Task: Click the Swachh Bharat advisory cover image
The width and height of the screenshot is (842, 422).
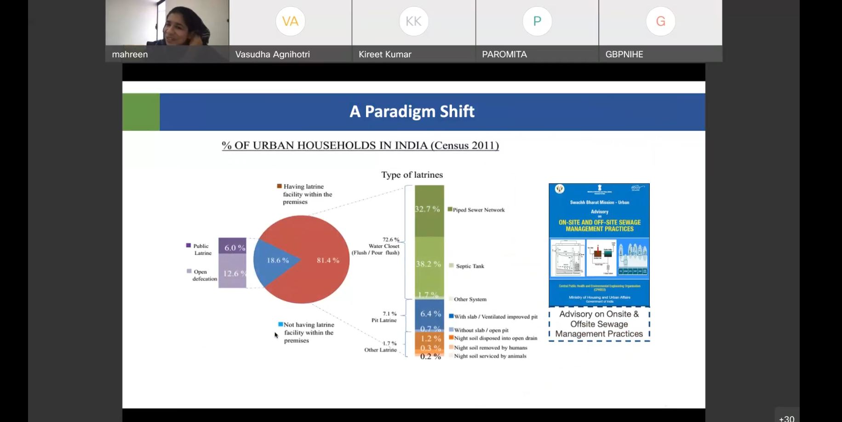Action: 599,245
